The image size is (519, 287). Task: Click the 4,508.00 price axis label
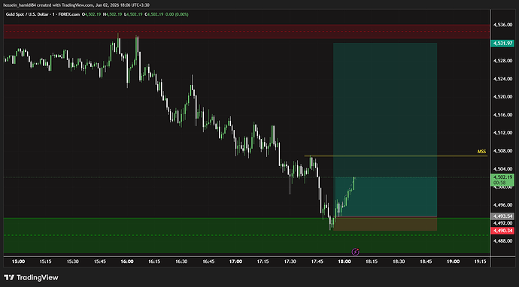502,151
